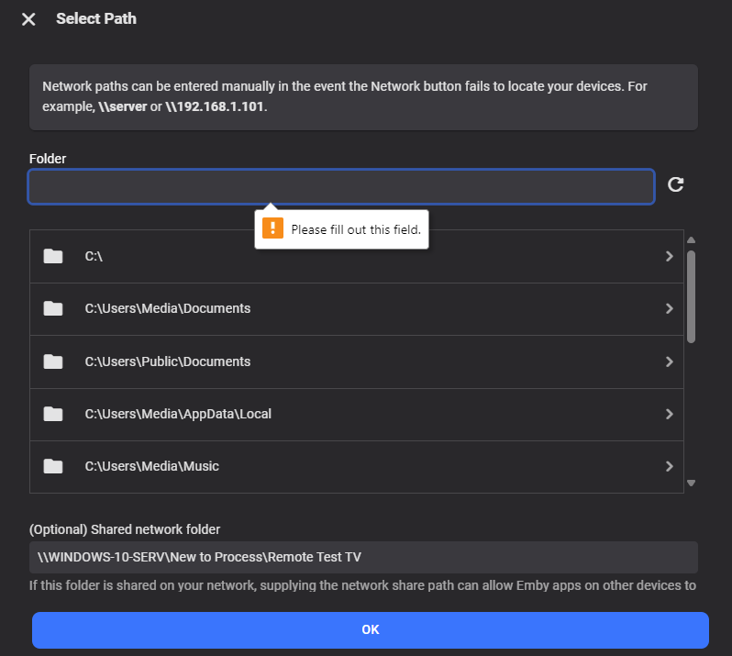
Task: Click the folder icon for C:\Users\Media\Documents
Action: [53, 309]
